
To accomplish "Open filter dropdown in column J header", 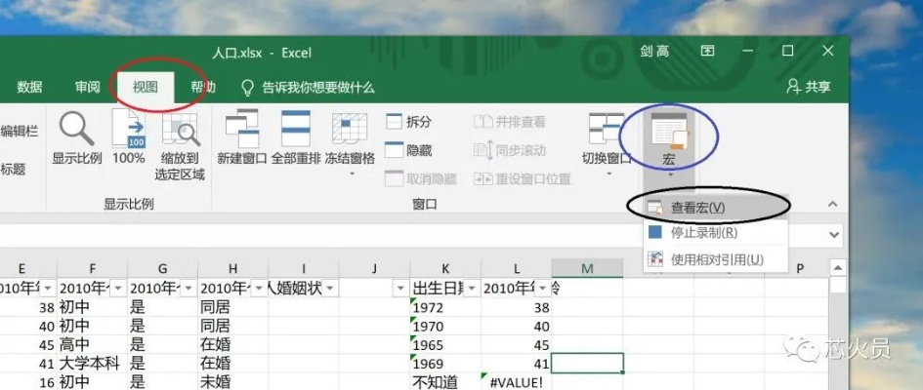I will (399, 289).
